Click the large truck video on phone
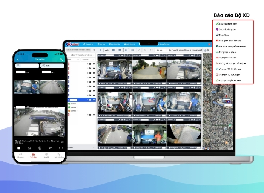264x193 pixels. [x=39, y=121]
